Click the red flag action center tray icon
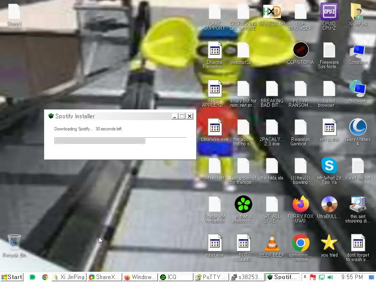The height and width of the screenshot is (282, 376). (x=313, y=278)
